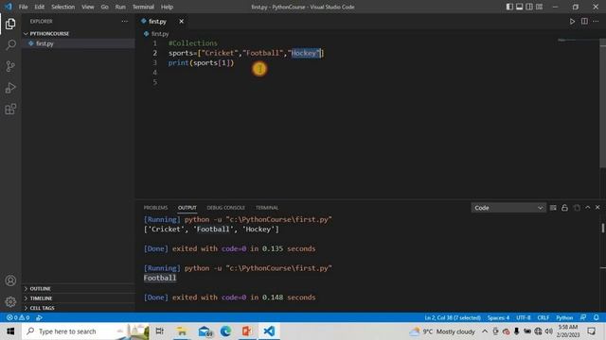Open File Explorer from the taskbar
Screen dimensions: 606x340
(x=182, y=331)
